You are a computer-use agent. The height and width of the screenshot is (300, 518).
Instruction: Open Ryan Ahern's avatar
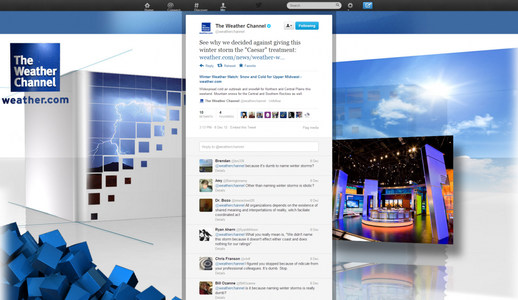(x=206, y=234)
